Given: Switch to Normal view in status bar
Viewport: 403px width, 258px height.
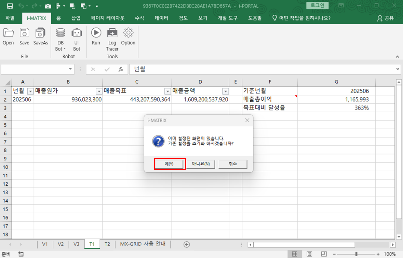Looking at the screenshot, I should 294,254.
